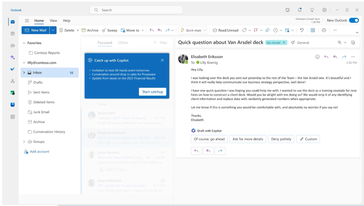Open the To Do checkmark app
The image size is (364, 206).
pos(13,69)
